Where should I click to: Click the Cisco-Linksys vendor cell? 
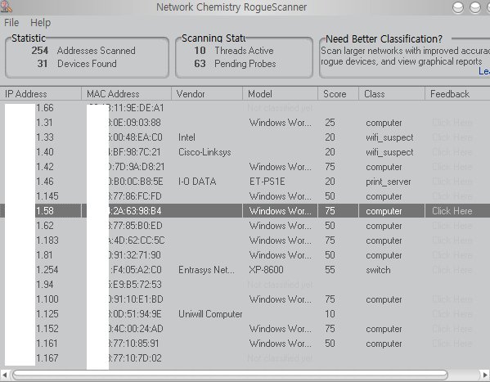coord(205,152)
